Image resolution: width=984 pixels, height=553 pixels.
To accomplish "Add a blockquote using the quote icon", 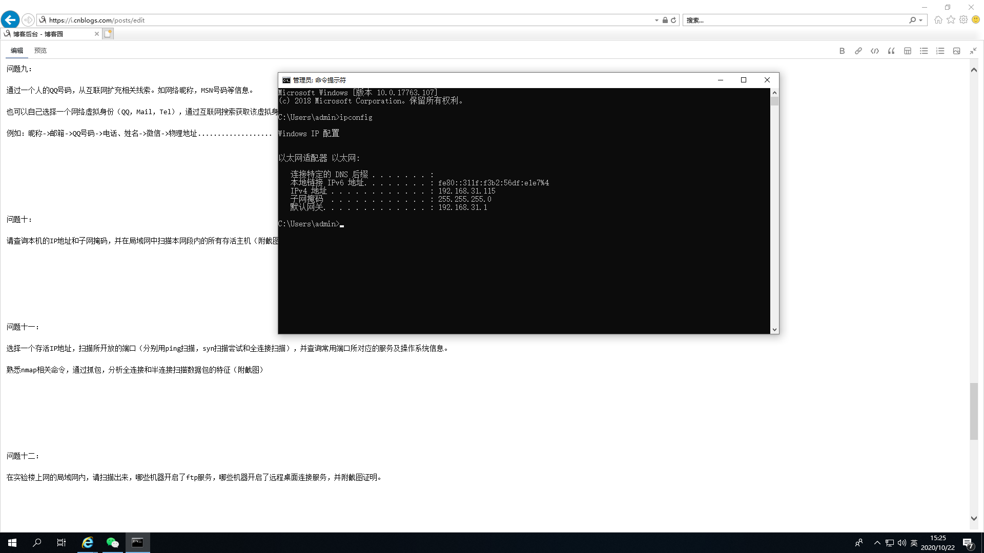I will pyautogui.click(x=891, y=51).
